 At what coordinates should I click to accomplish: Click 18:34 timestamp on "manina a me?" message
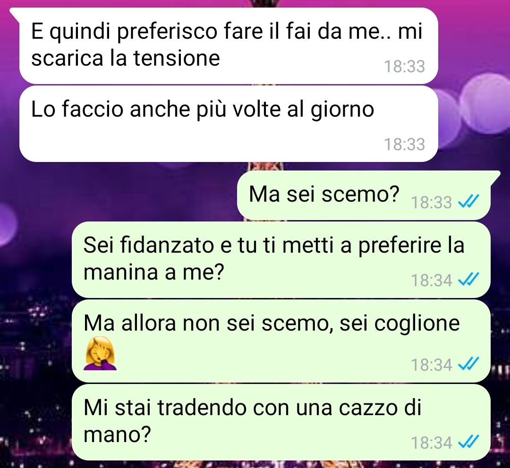[x=432, y=280]
